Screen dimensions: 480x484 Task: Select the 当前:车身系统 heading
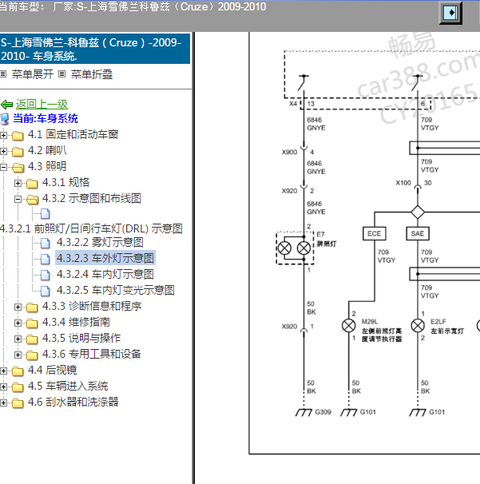pyautogui.click(x=46, y=118)
